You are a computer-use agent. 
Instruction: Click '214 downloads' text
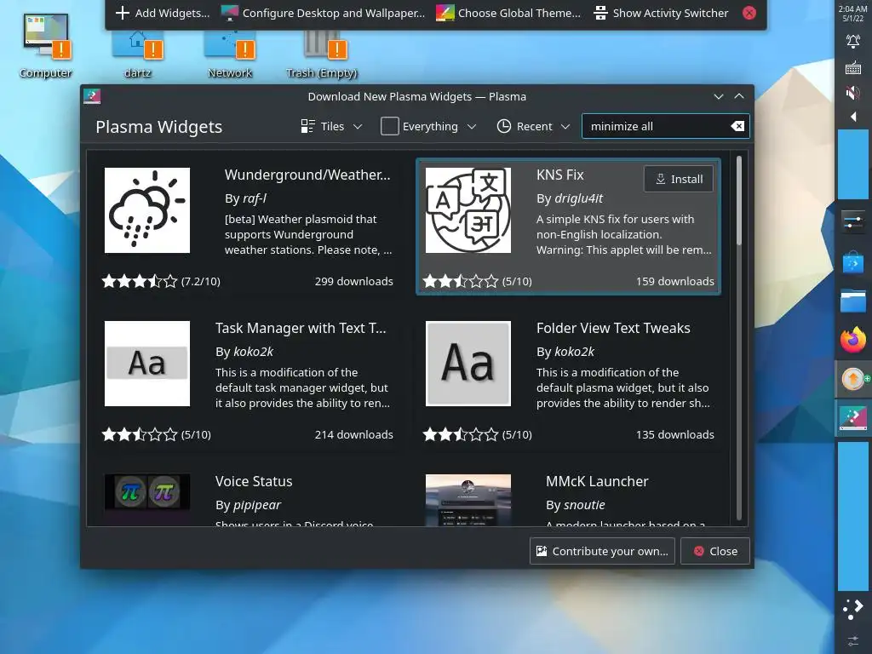tap(353, 435)
